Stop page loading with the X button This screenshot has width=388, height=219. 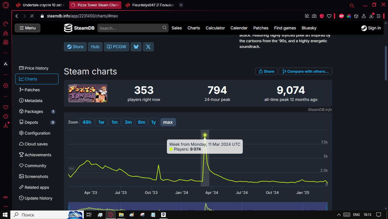coord(32,16)
